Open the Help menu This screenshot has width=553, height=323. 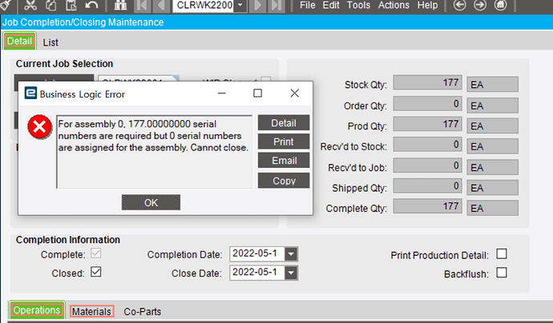[427, 6]
